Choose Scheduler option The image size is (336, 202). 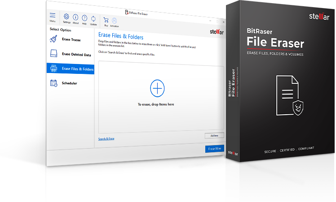71,83
